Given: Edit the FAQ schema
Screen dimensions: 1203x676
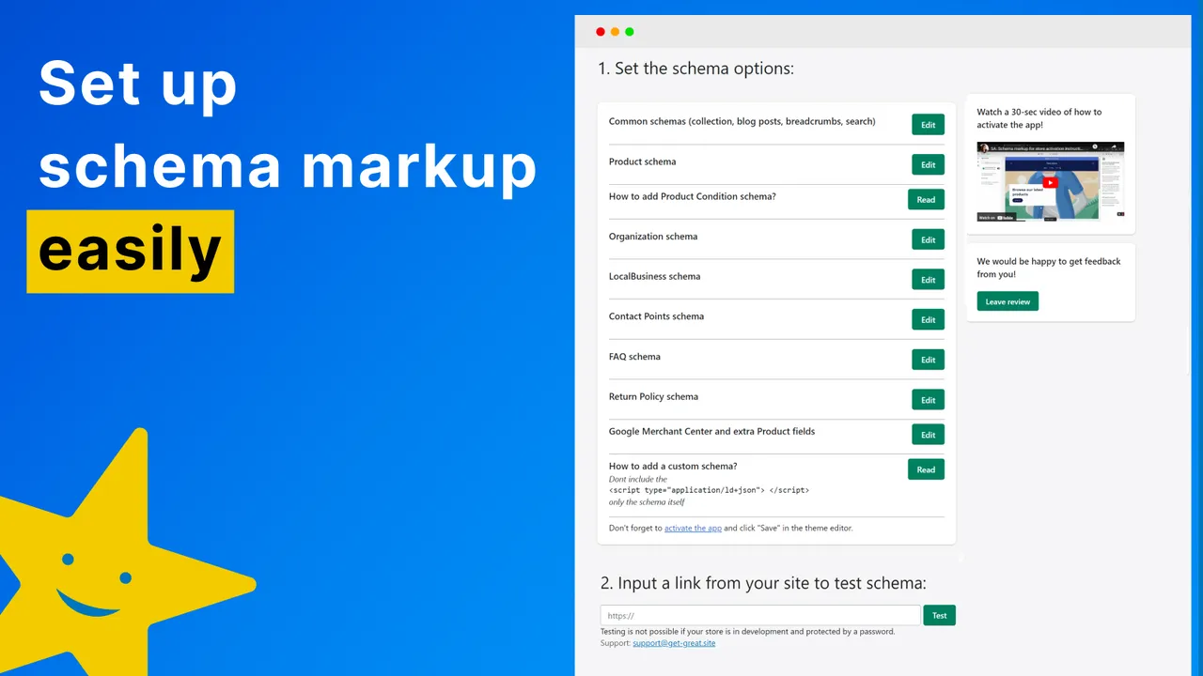Looking at the screenshot, I should [x=928, y=360].
